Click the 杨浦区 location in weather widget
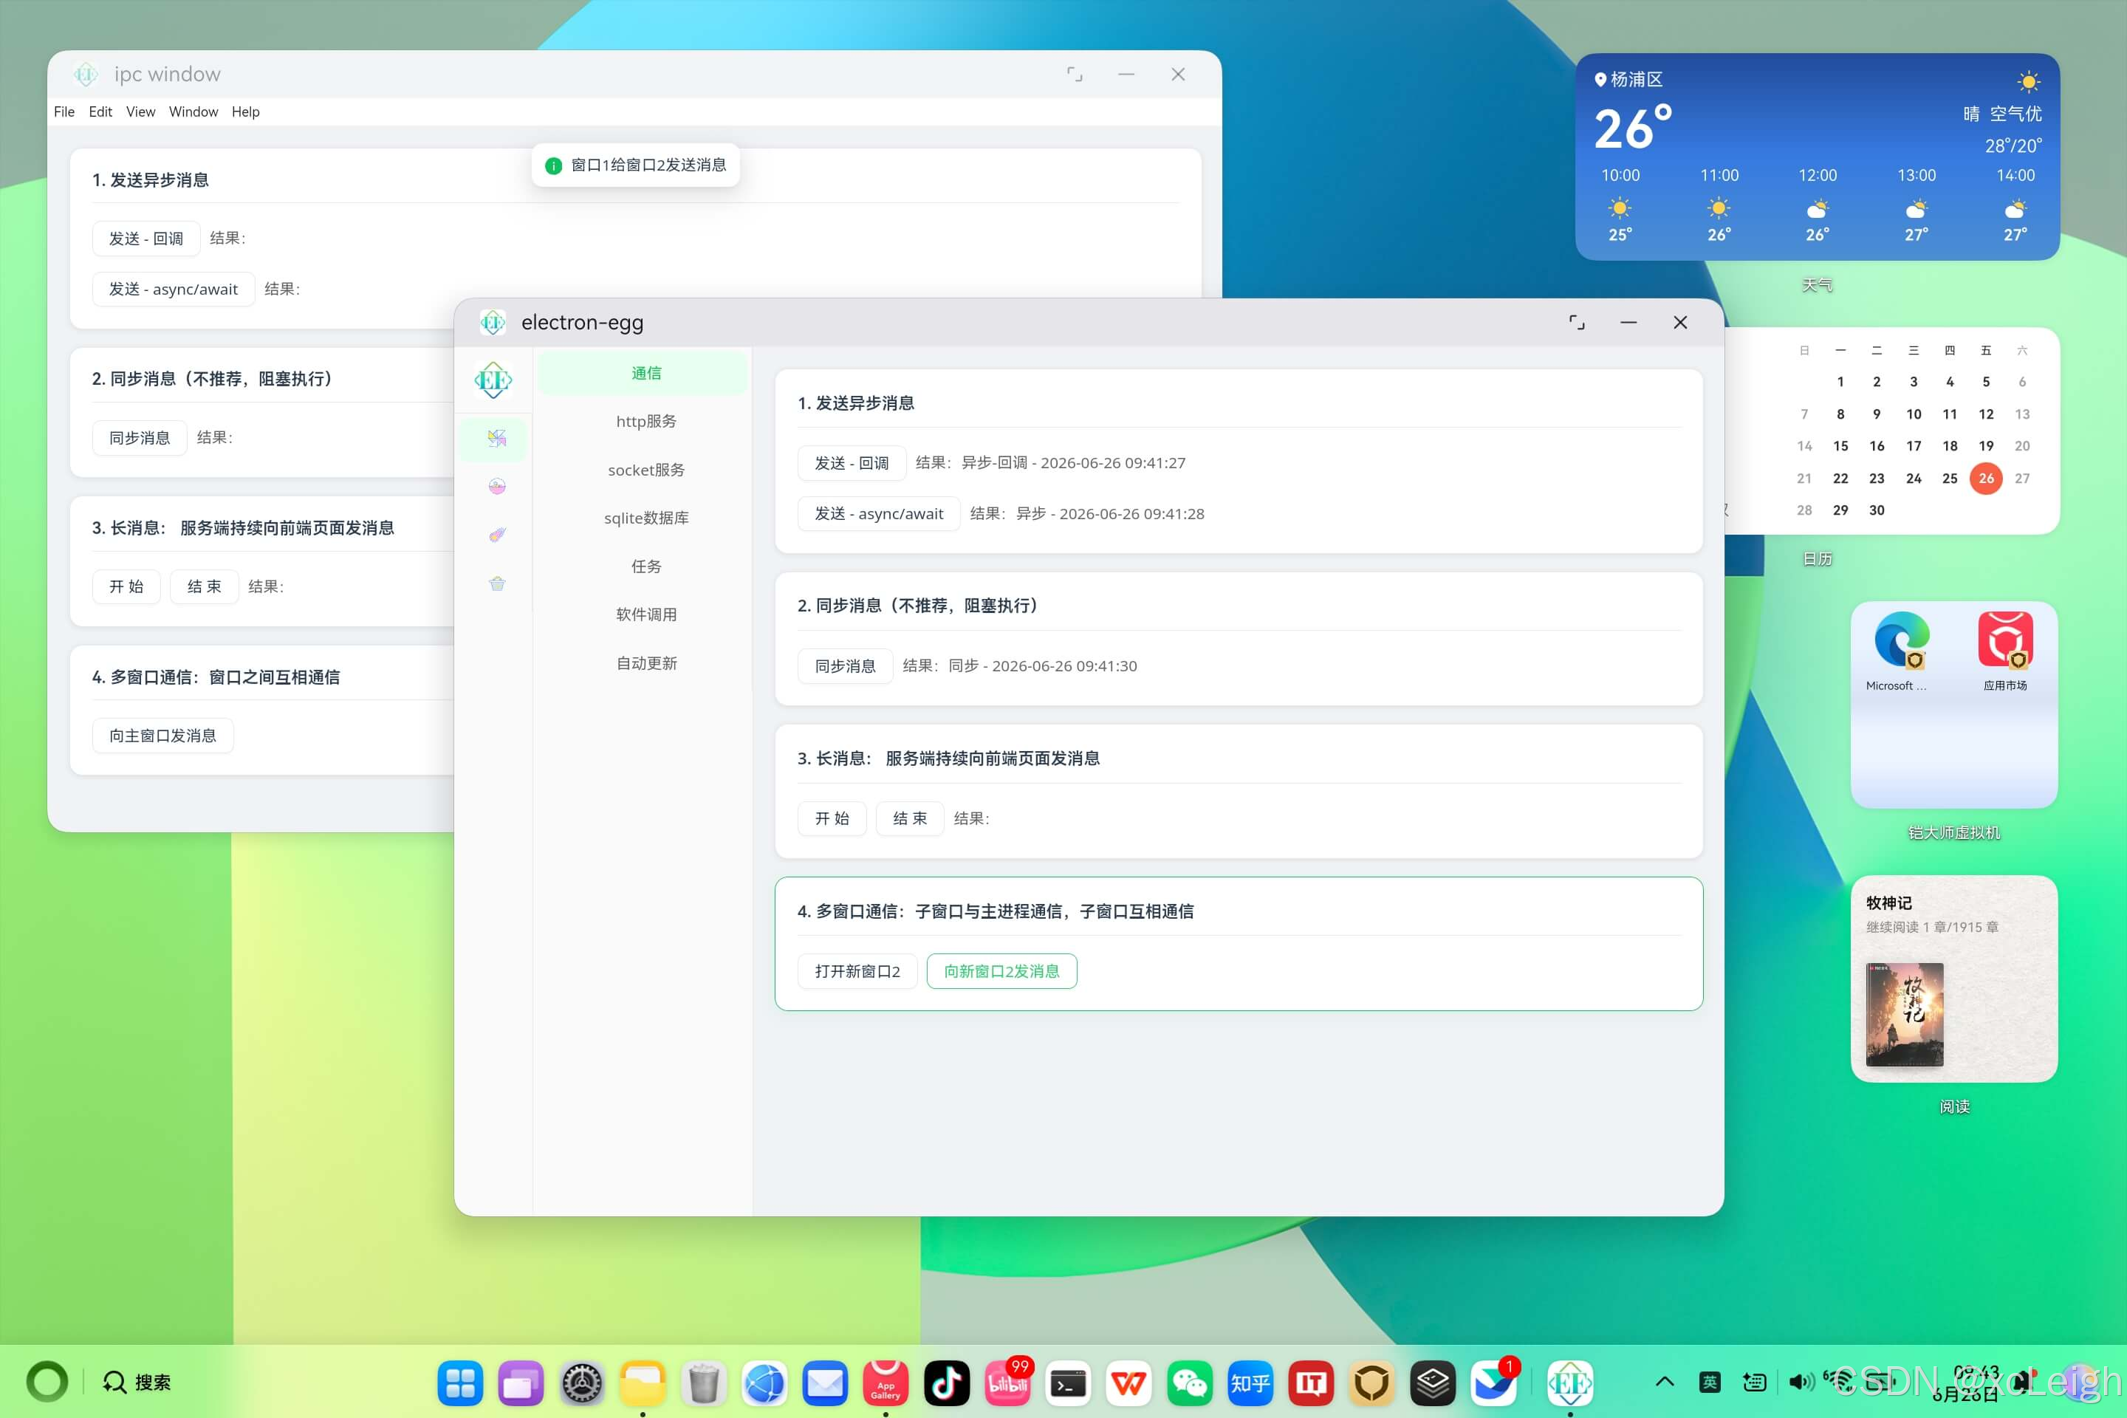This screenshot has height=1418, width=2127. 1628,80
